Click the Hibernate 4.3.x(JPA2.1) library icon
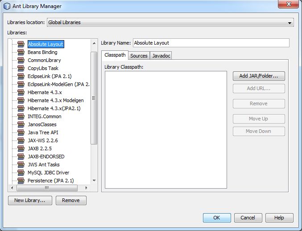This screenshot has height=231, width=302. point(21,108)
